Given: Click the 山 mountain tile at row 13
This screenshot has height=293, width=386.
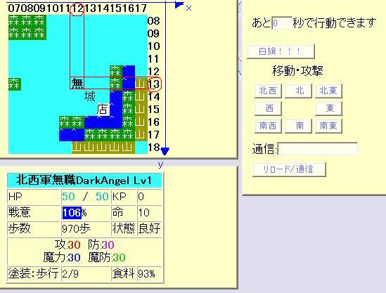Looking at the screenshot, I should [141, 84].
